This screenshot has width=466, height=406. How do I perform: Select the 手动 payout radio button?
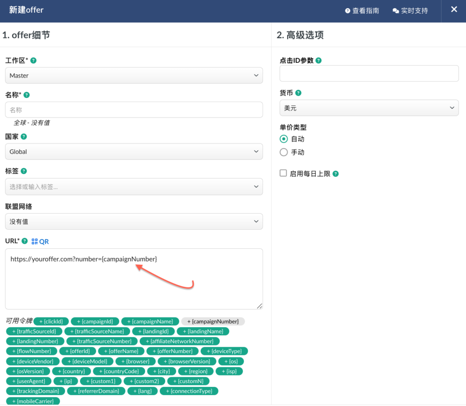tap(284, 152)
